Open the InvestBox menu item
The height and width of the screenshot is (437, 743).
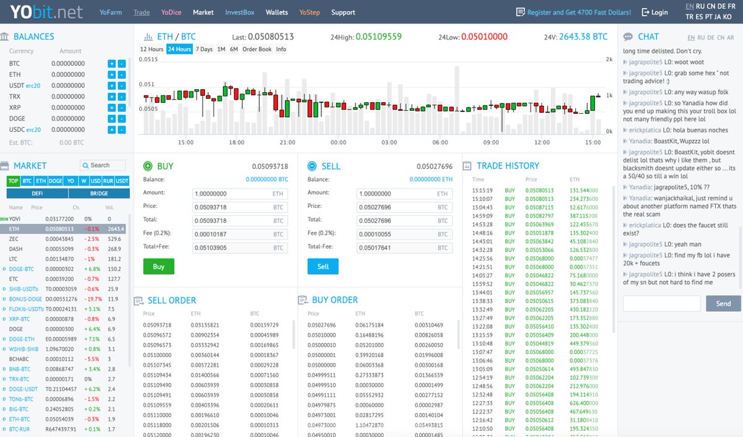pos(240,12)
